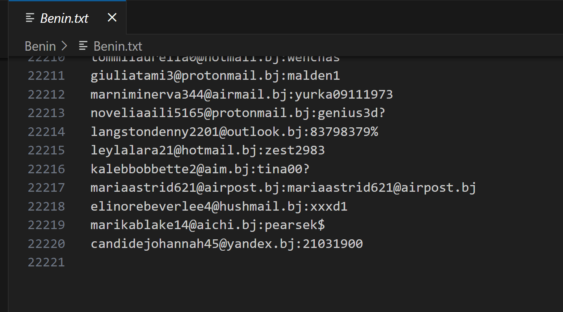563x312 pixels.
Task: Close the Benin.txt editor tab
Action: (112, 18)
